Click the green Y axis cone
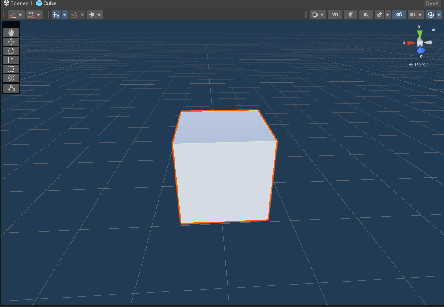 [420, 34]
